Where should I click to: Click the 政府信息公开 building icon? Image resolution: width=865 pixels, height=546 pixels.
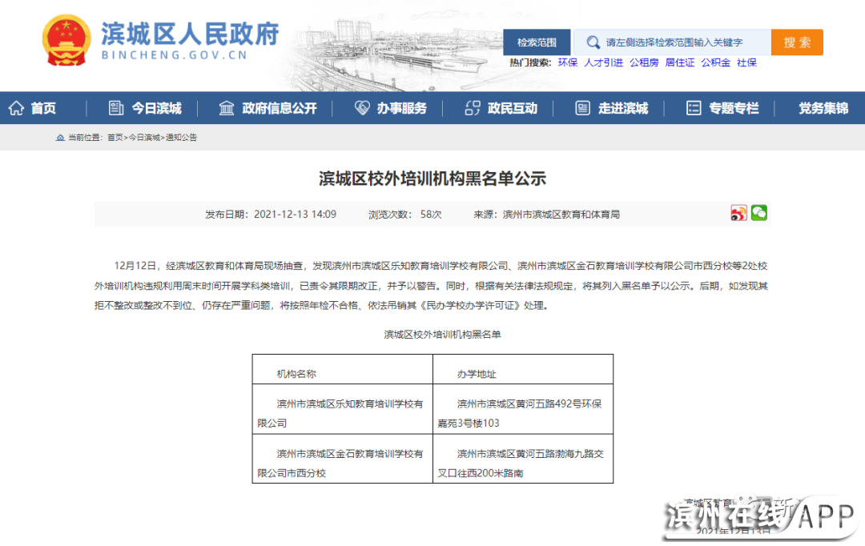click(x=227, y=108)
